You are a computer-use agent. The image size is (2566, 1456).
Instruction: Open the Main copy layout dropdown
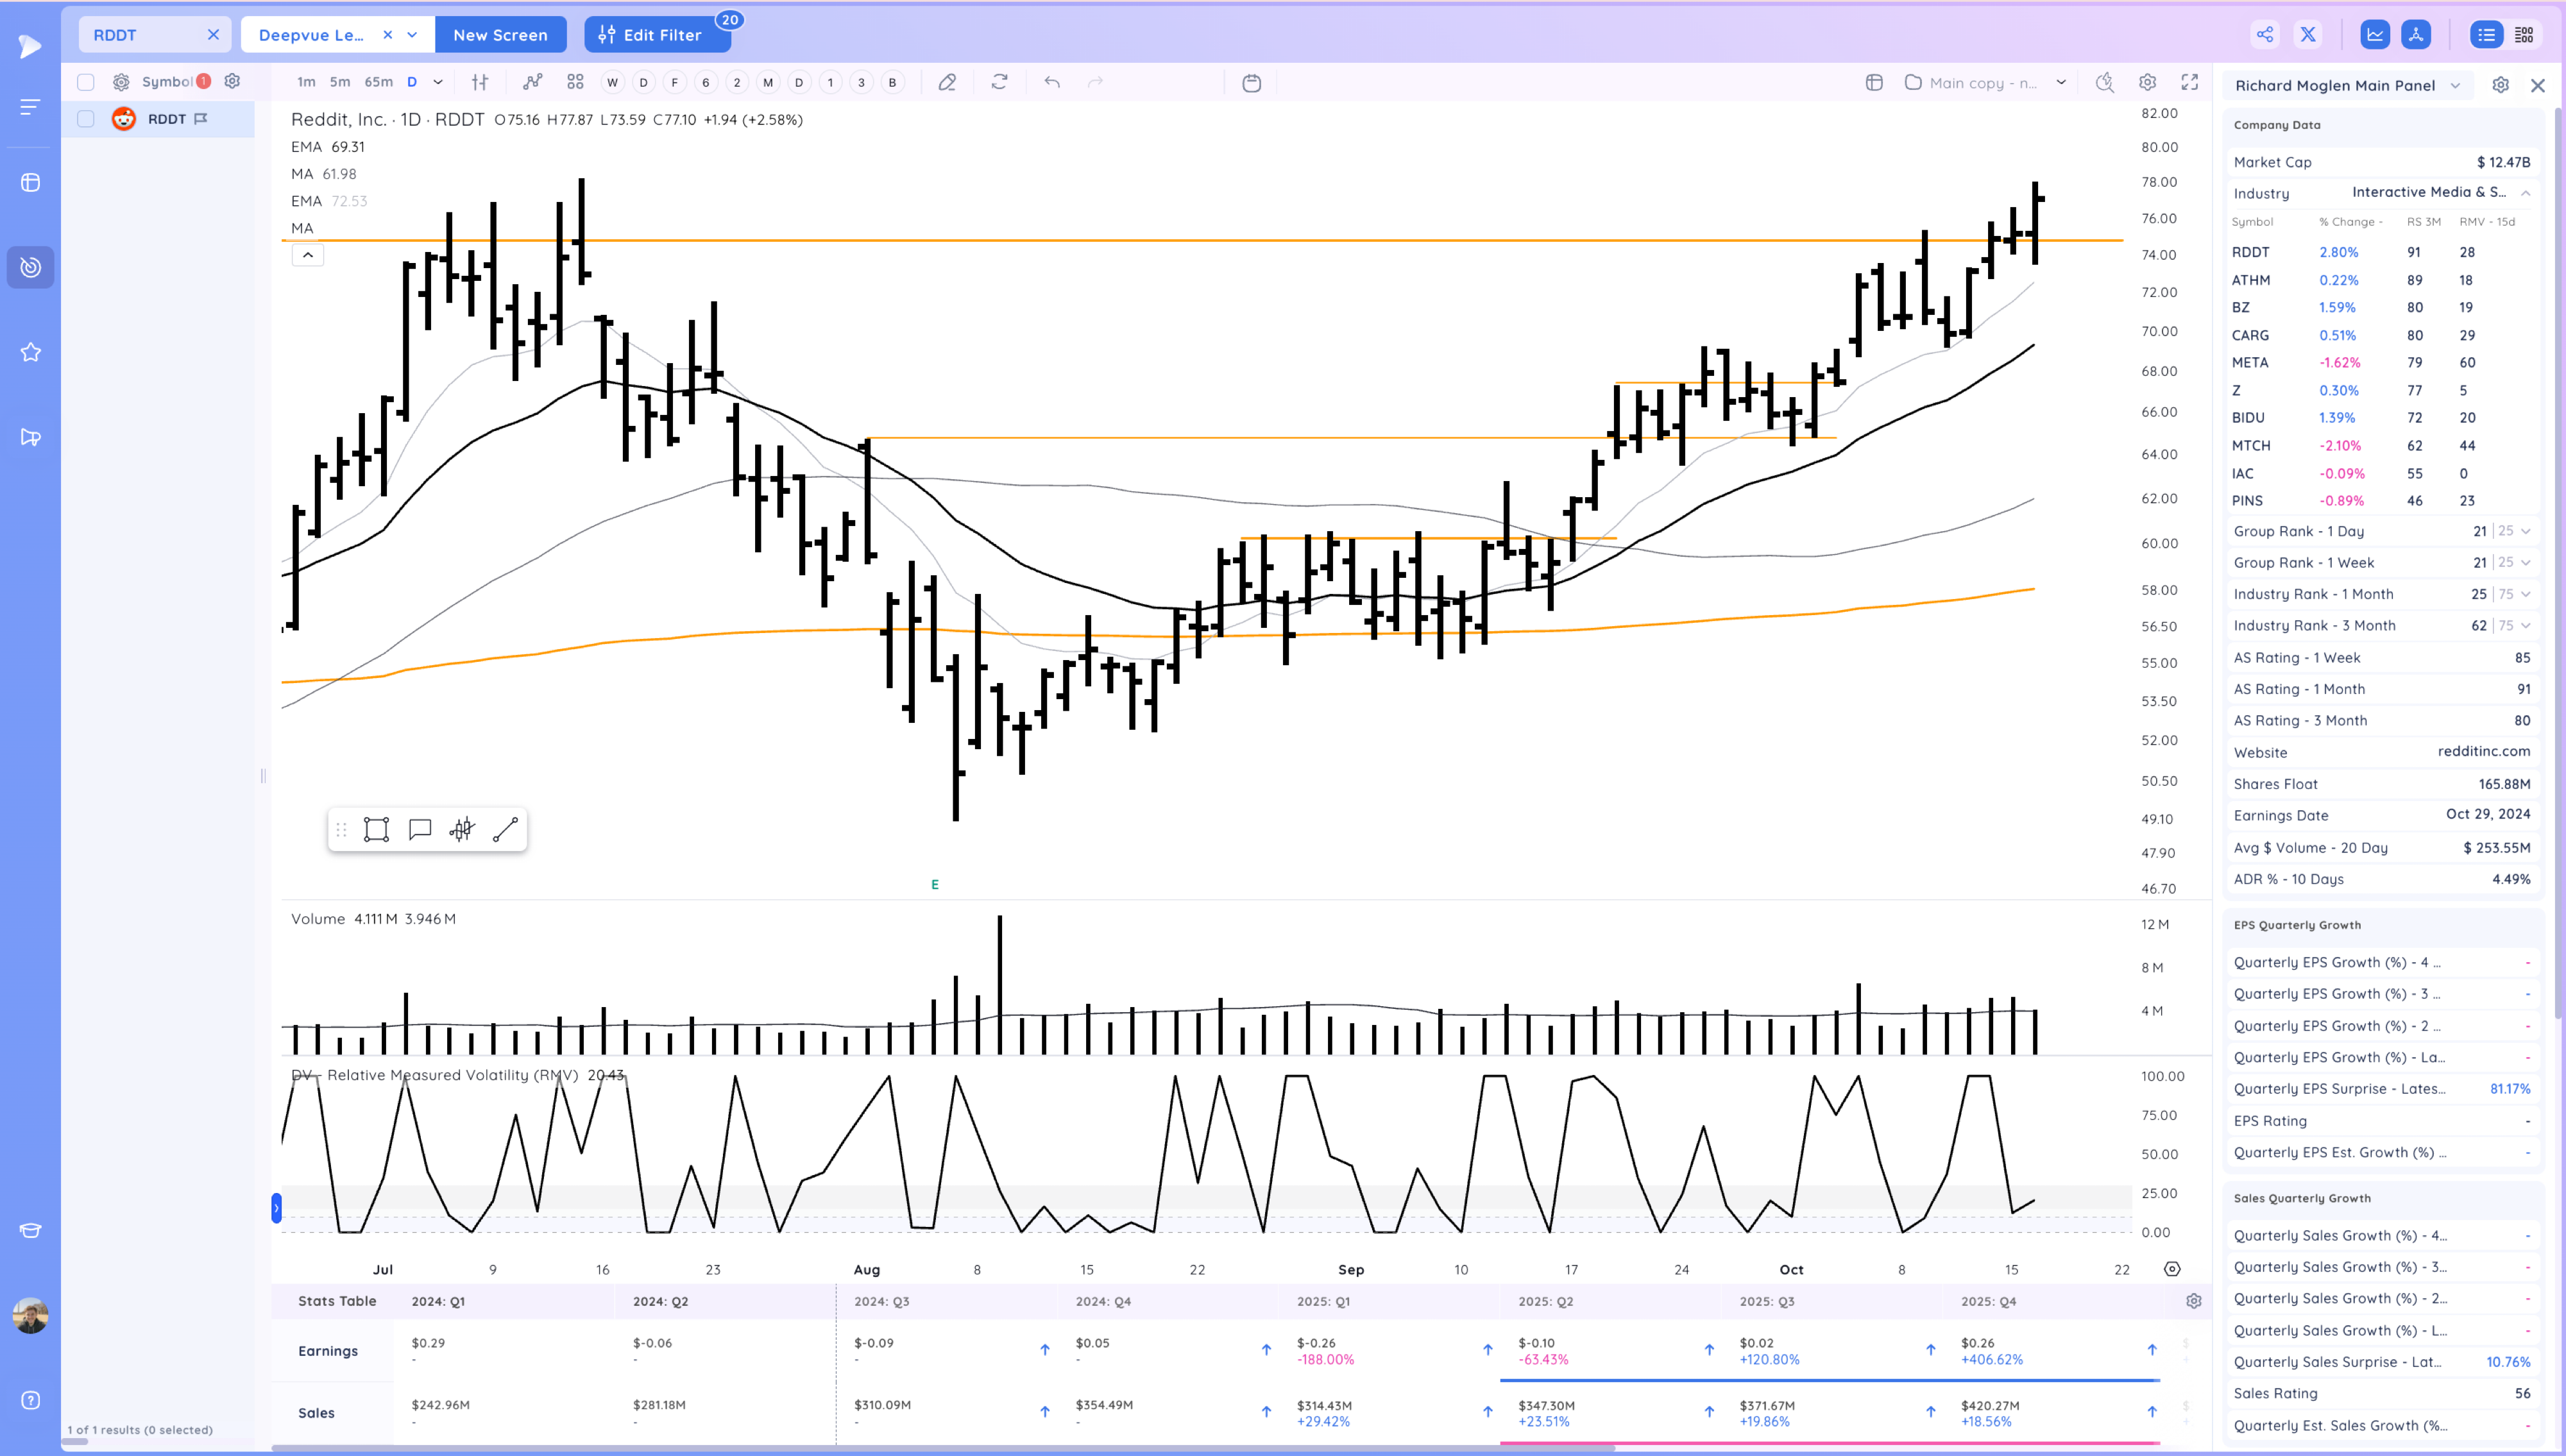pos(2060,83)
